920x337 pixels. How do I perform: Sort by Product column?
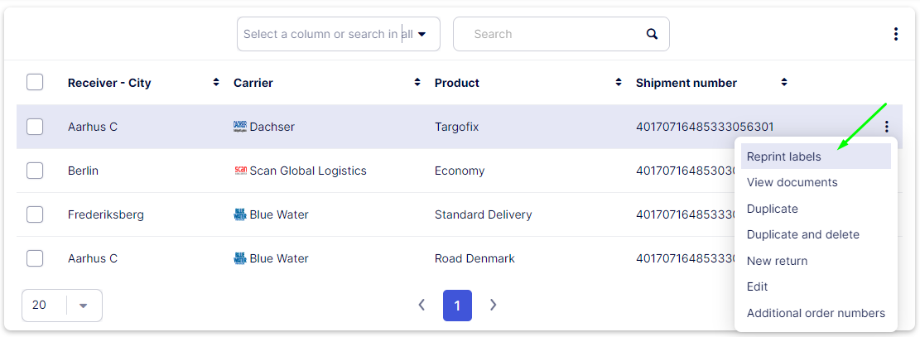pyautogui.click(x=619, y=83)
